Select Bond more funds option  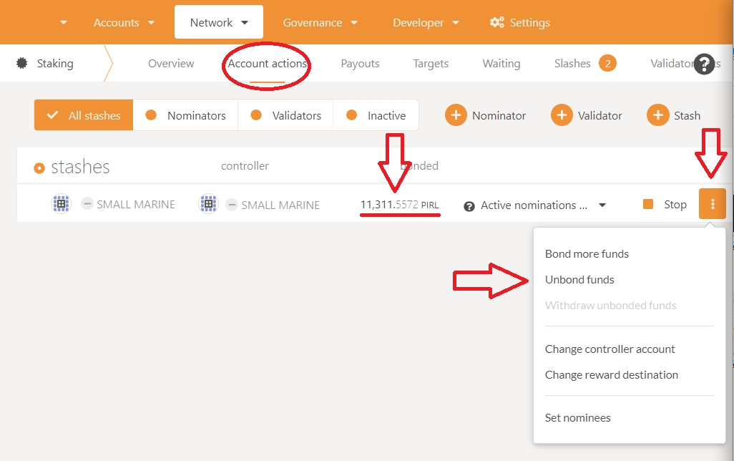[587, 253]
